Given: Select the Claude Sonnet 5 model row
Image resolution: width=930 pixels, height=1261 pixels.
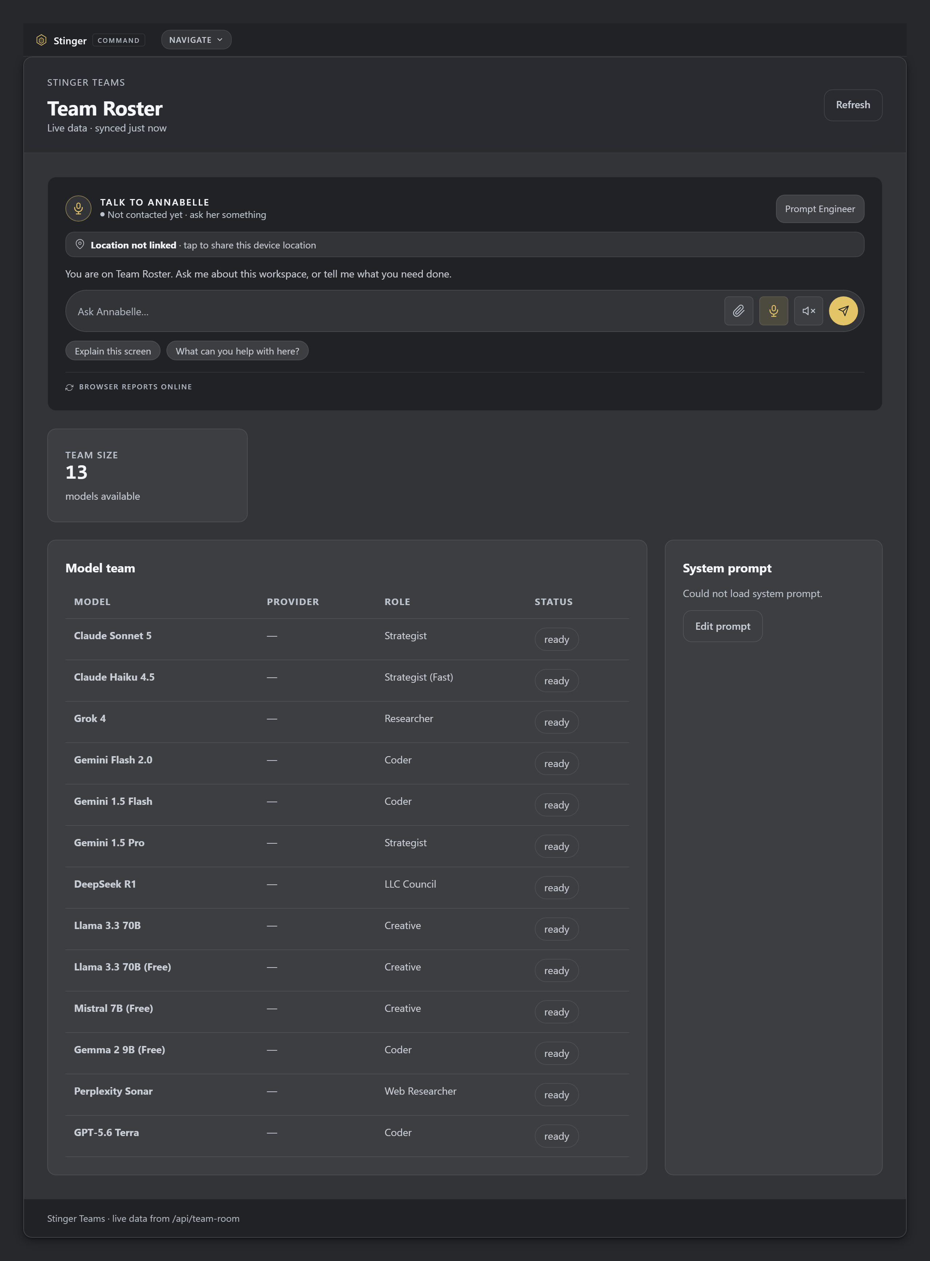Looking at the screenshot, I should (x=347, y=639).
